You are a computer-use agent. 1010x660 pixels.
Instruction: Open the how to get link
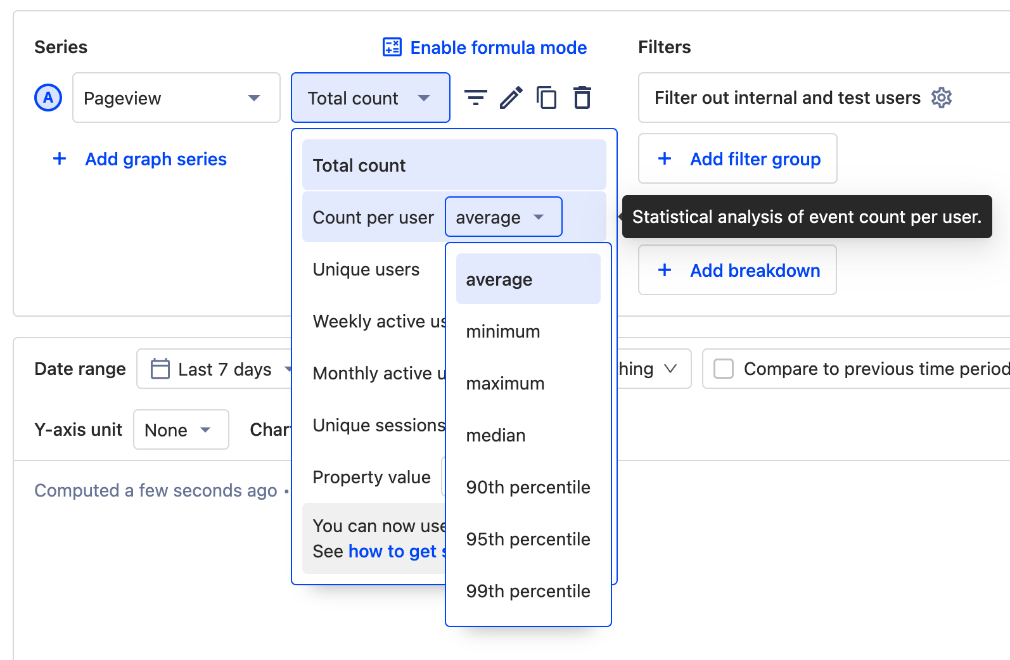click(x=392, y=552)
